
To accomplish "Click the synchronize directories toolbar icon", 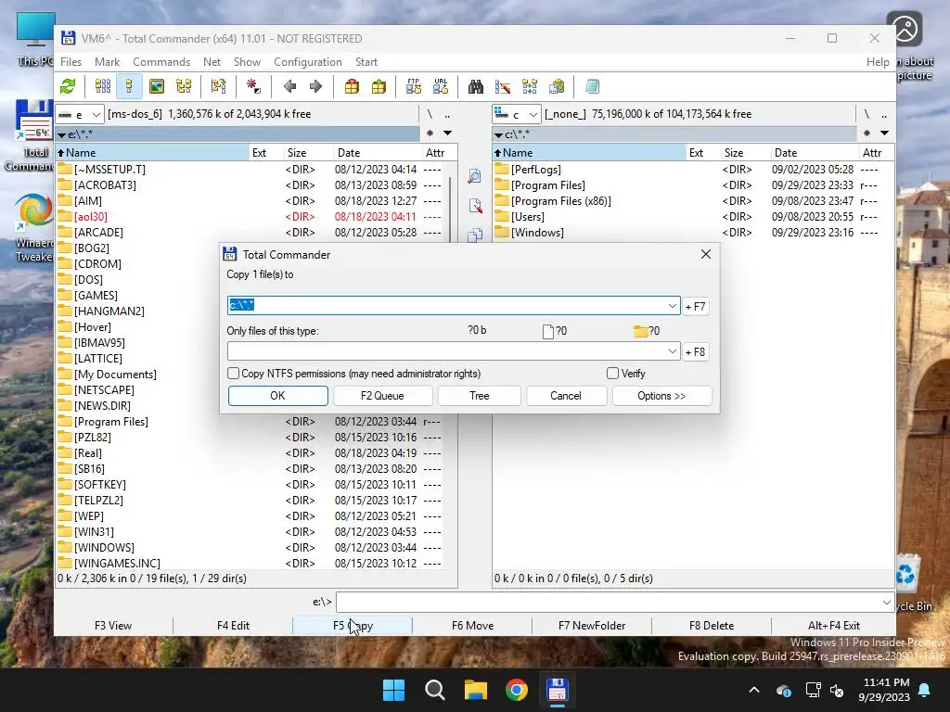I will pos(530,86).
